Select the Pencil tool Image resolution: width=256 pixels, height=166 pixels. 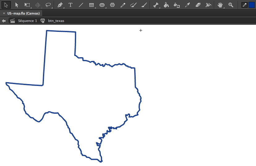pyautogui.click(x=123, y=5)
